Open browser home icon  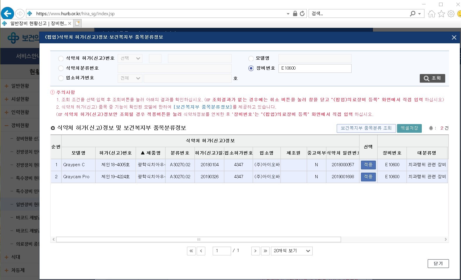pos(431,14)
